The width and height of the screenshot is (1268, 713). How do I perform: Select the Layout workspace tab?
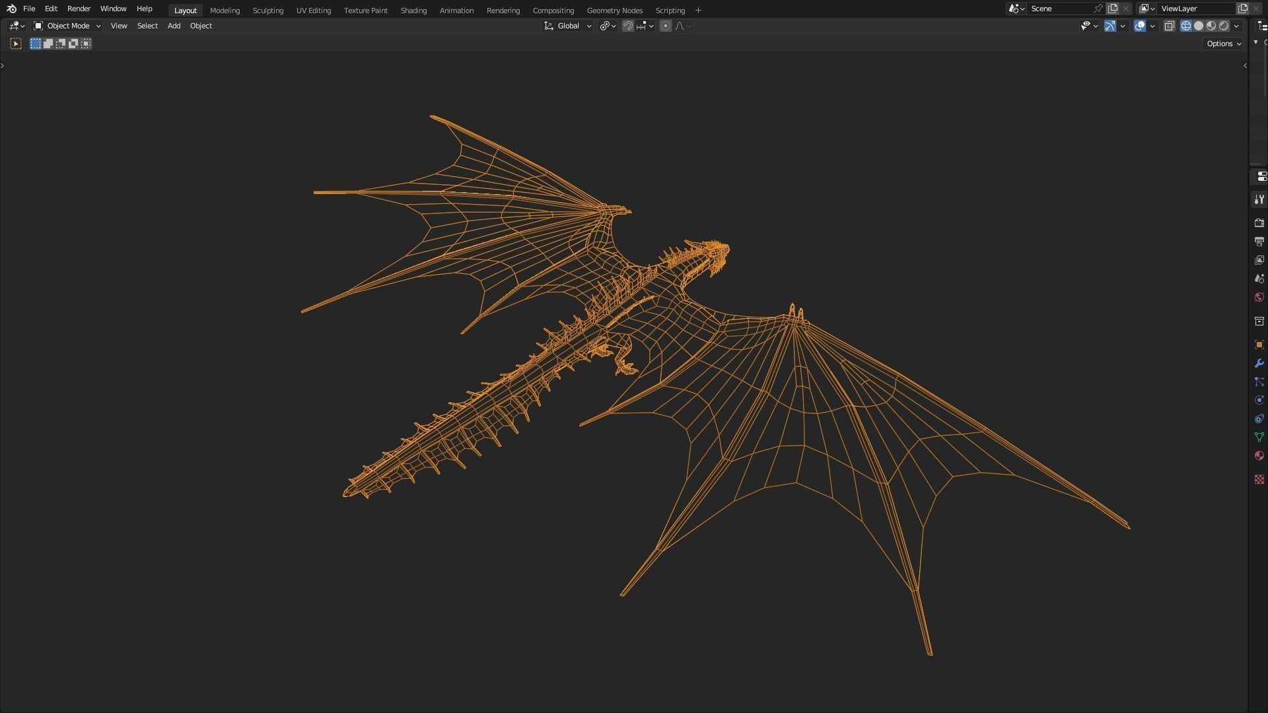tap(185, 11)
